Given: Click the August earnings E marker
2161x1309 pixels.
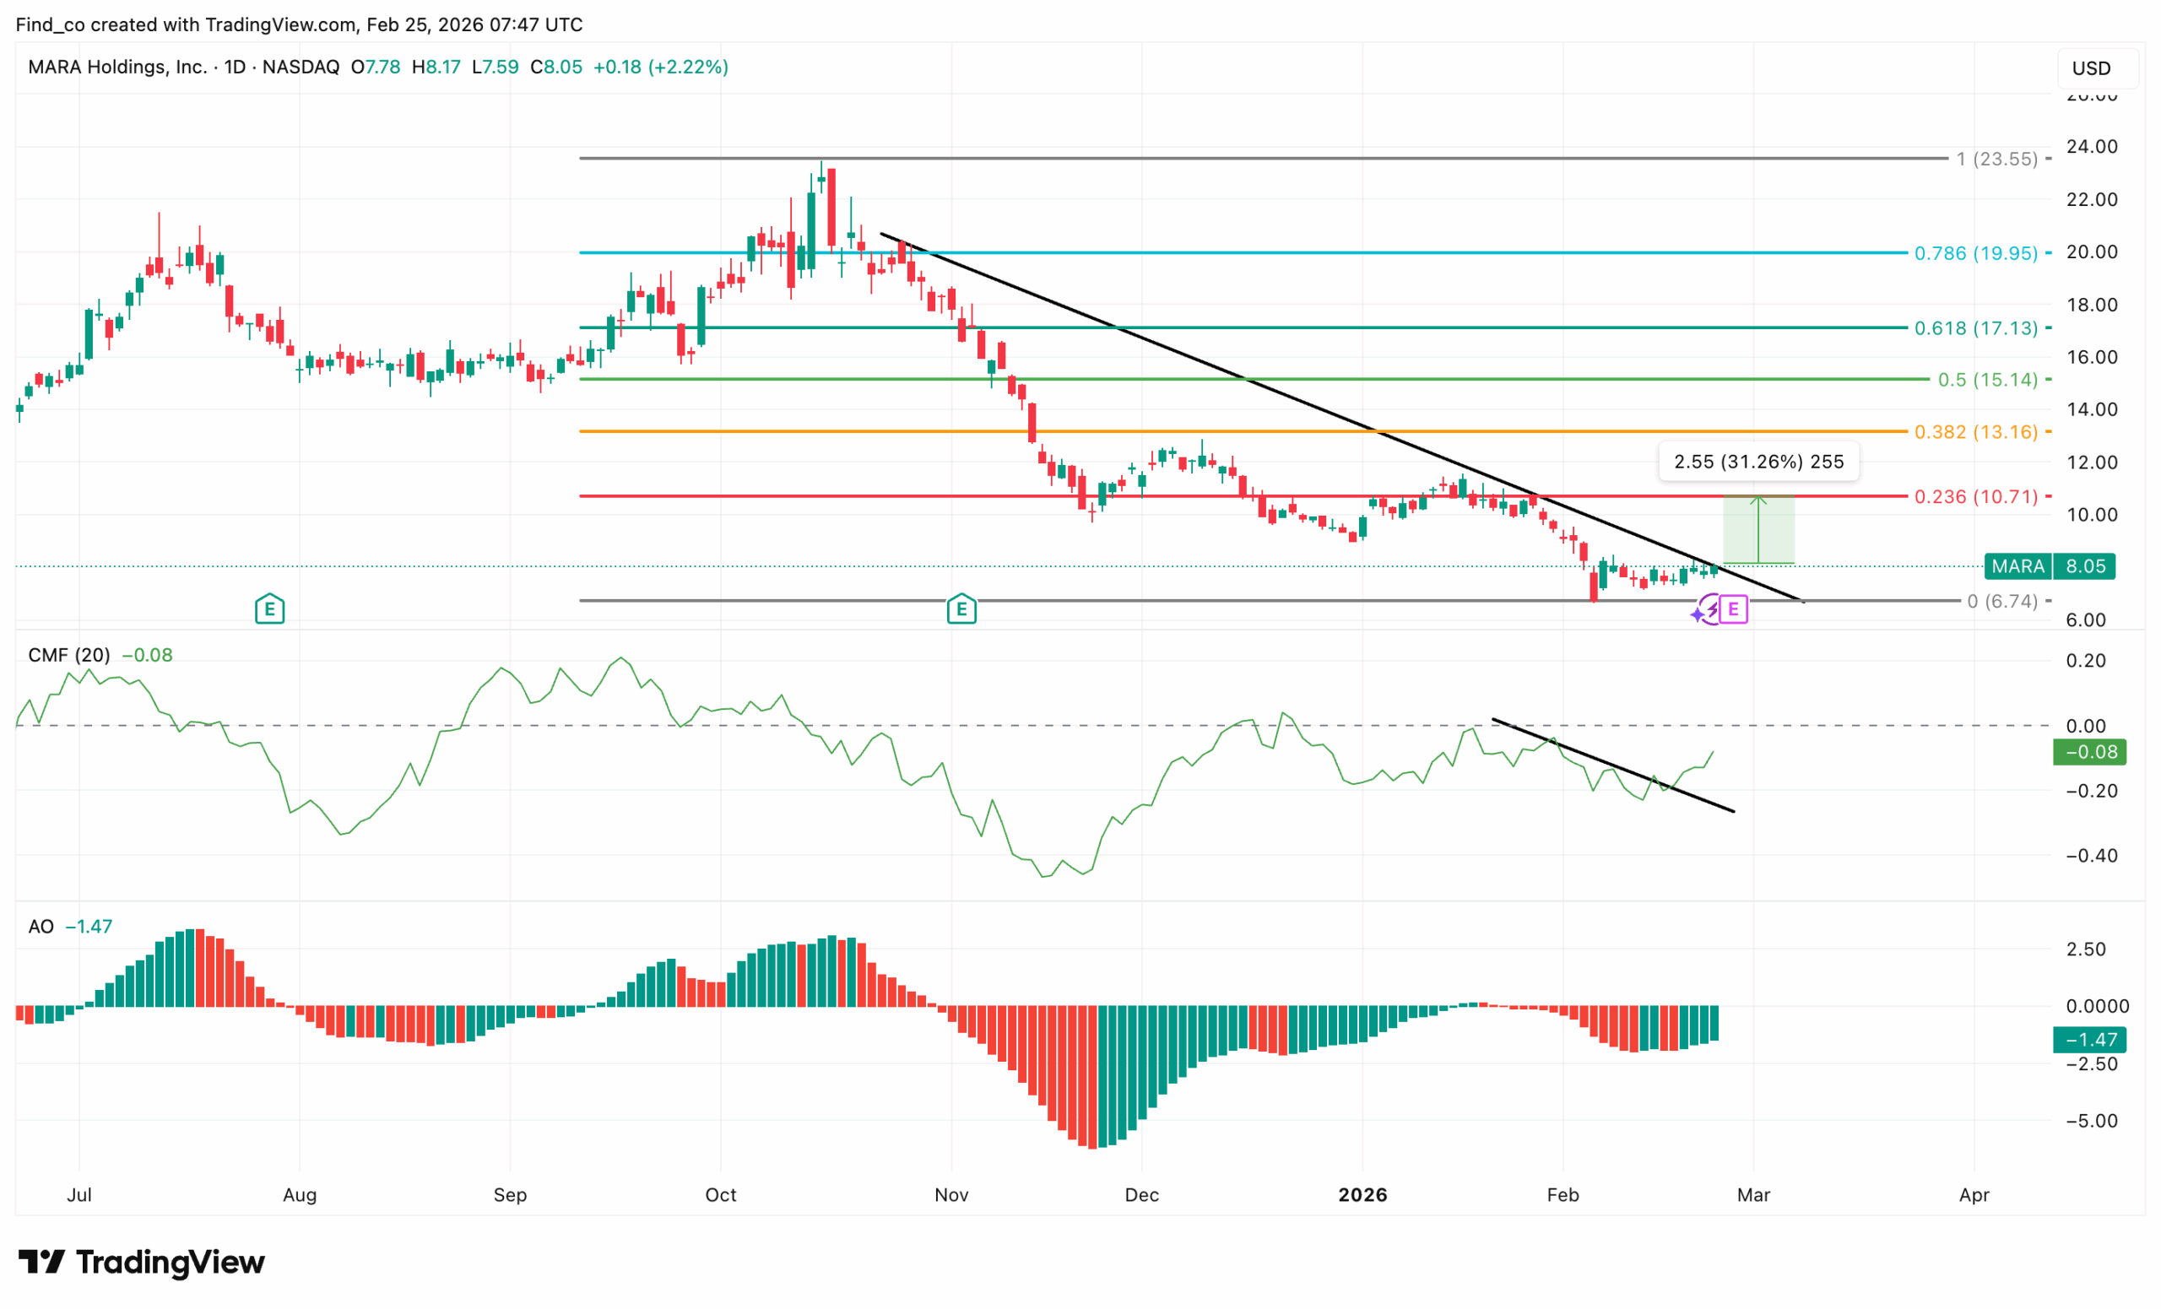Looking at the screenshot, I should click(269, 609).
